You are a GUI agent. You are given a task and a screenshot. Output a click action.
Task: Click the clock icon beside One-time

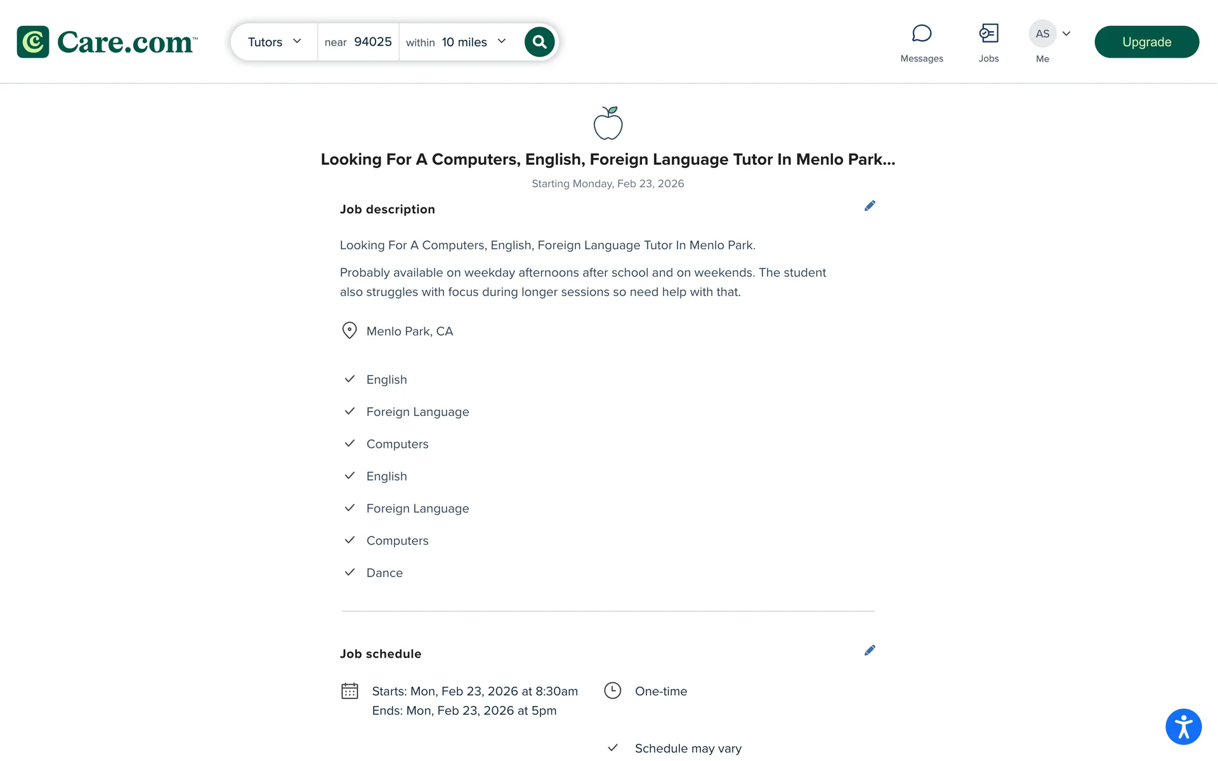[612, 691]
